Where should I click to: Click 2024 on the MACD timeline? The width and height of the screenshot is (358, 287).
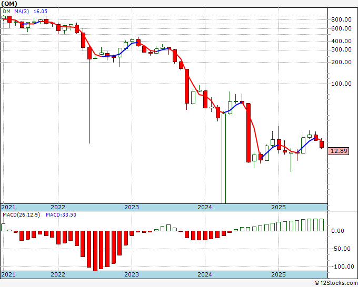(205, 274)
